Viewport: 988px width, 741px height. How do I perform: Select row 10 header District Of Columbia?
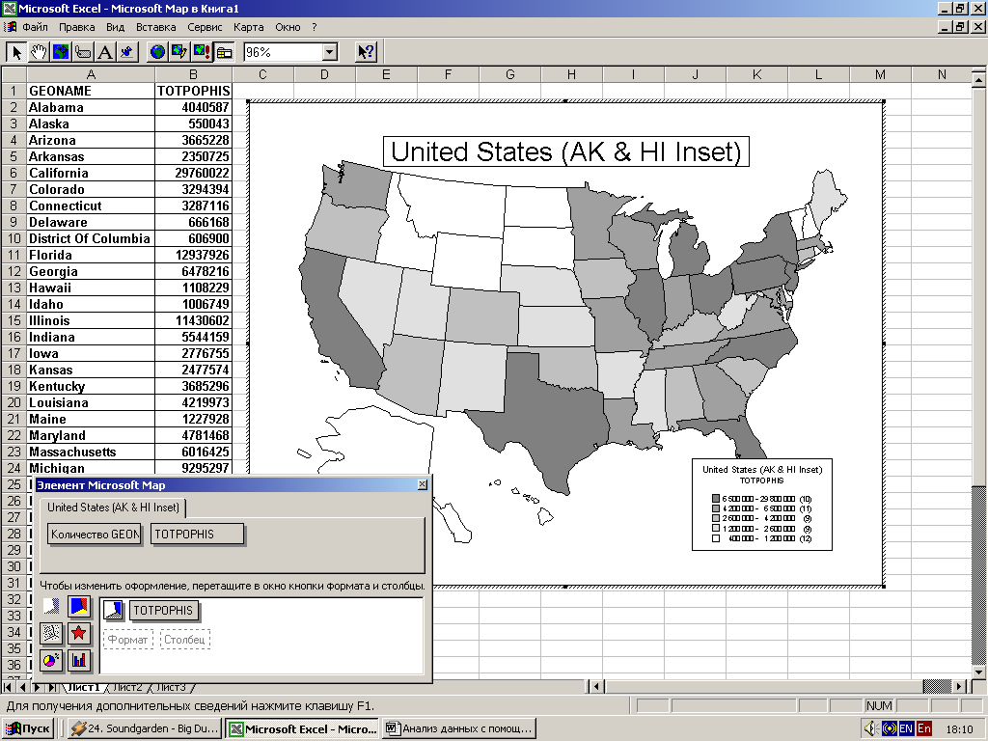pyautogui.click(x=14, y=238)
